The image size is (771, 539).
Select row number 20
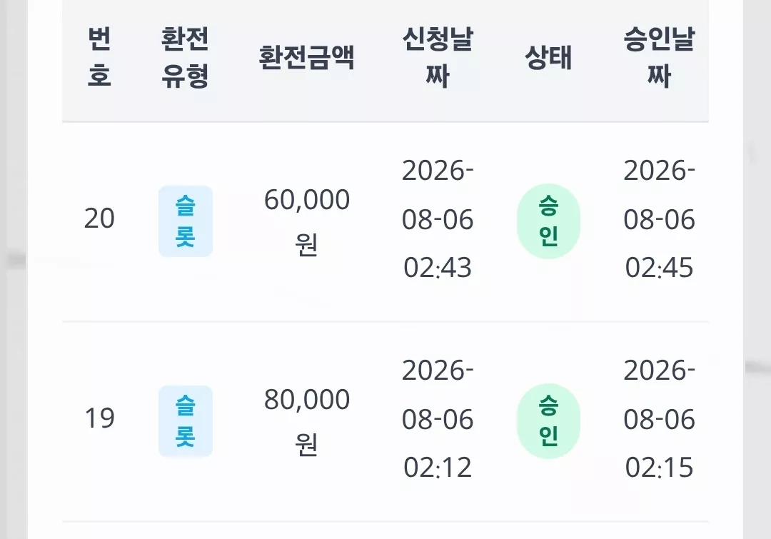point(99,218)
